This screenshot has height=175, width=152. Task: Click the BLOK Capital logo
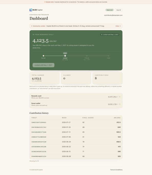pyautogui.click(x=36, y=10)
